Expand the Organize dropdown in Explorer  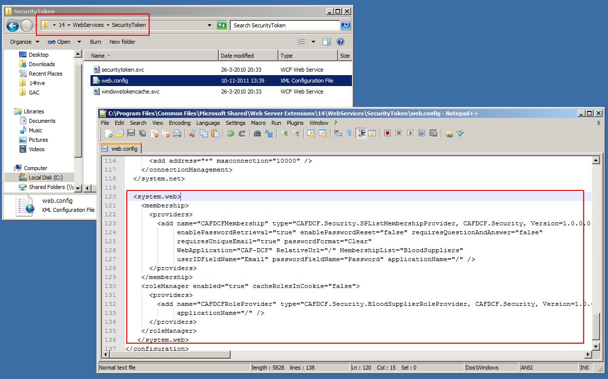coord(24,42)
